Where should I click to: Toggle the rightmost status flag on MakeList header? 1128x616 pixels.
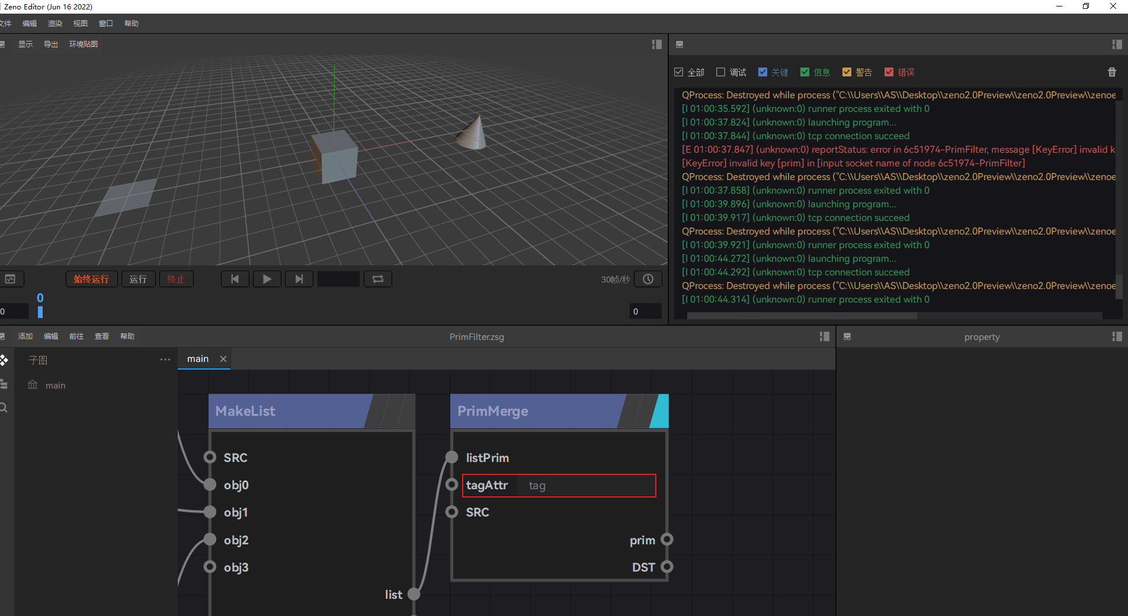point(405,411)
